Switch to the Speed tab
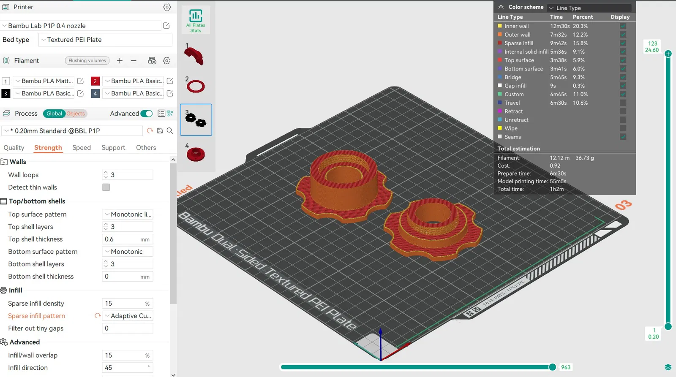The height and width of the screenshot is (377, 676). pyautogui.click(x=82, y=147)
